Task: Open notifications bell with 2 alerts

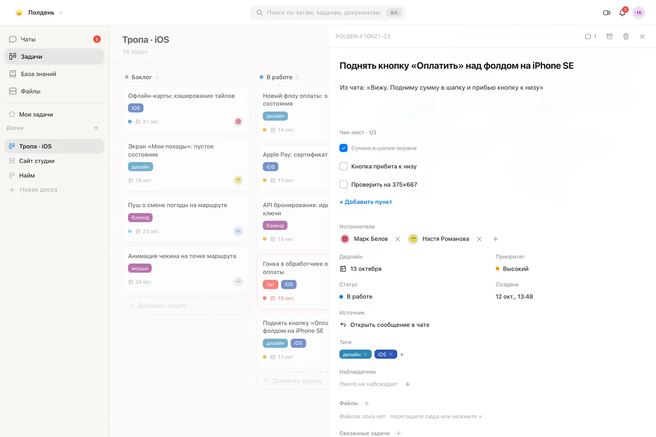Action: pyautogui.click(x=622, y=13)
